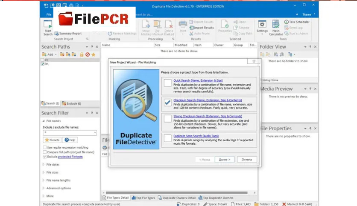This screenshot has width=357, height=206.
Task: Switch to File Types Detail tab
Action: click(116, 198)
